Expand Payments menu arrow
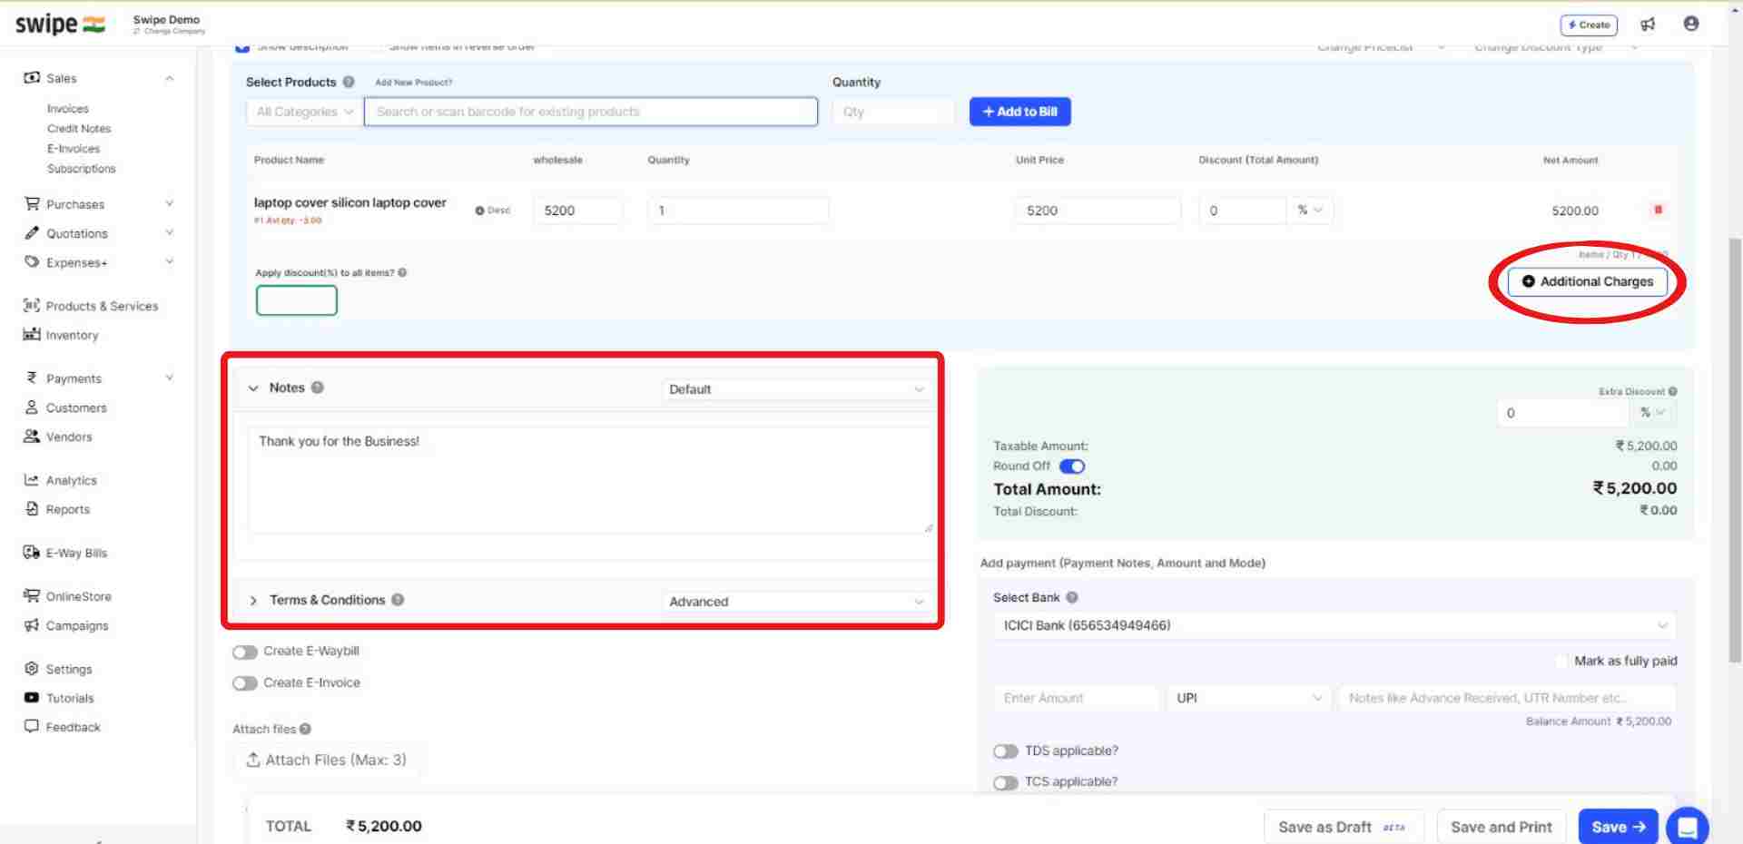1743x844 pixels. (x=170, y=378)
